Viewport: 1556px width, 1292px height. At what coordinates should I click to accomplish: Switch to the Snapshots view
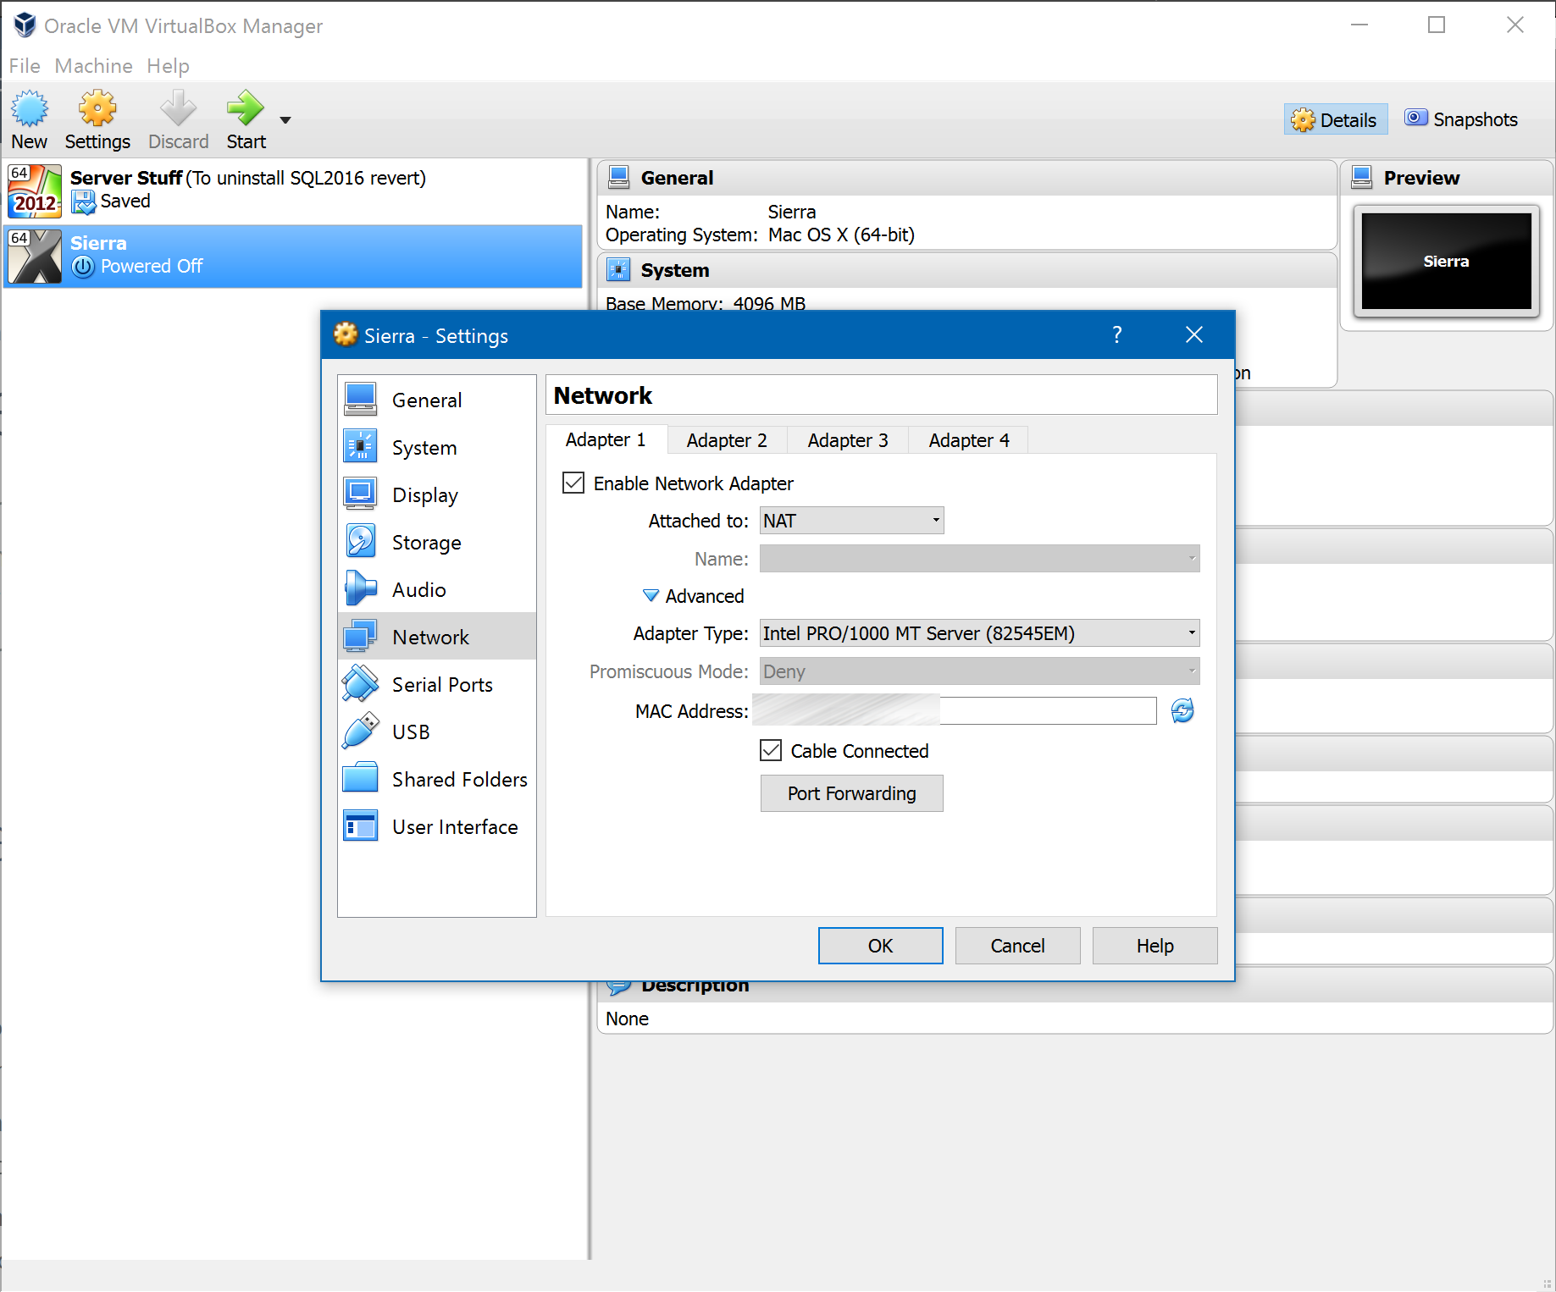tap(1461, 119)
